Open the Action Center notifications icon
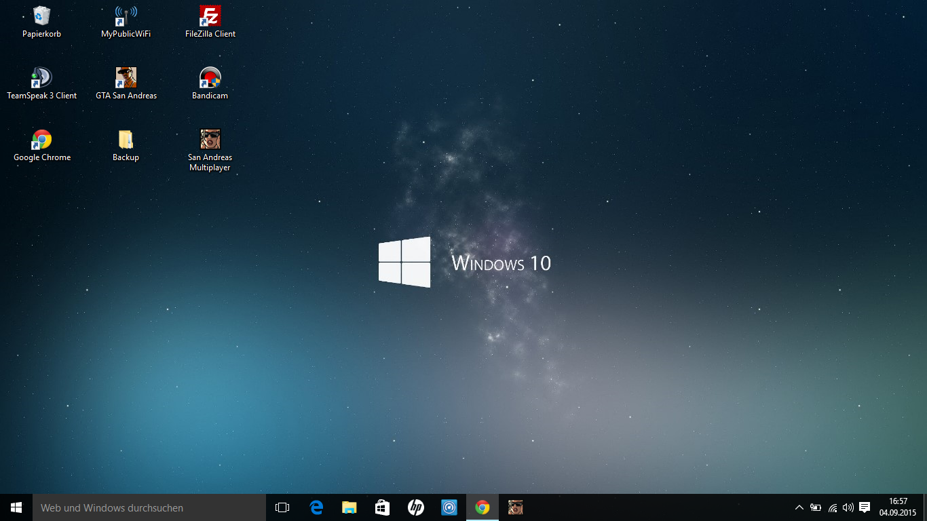This screenshot has width=927, height=521. pos(865,507)
